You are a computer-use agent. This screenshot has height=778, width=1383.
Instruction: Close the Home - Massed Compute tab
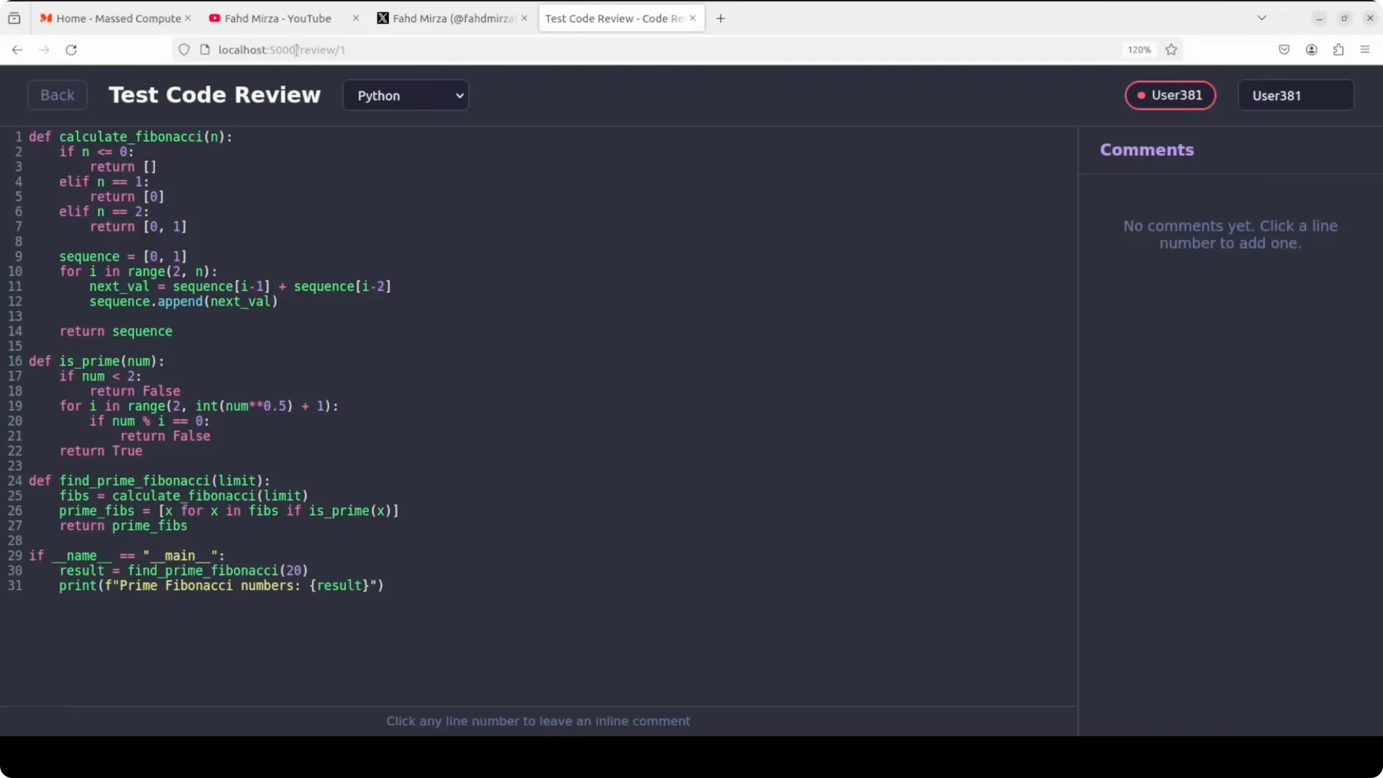pos(188,18)
